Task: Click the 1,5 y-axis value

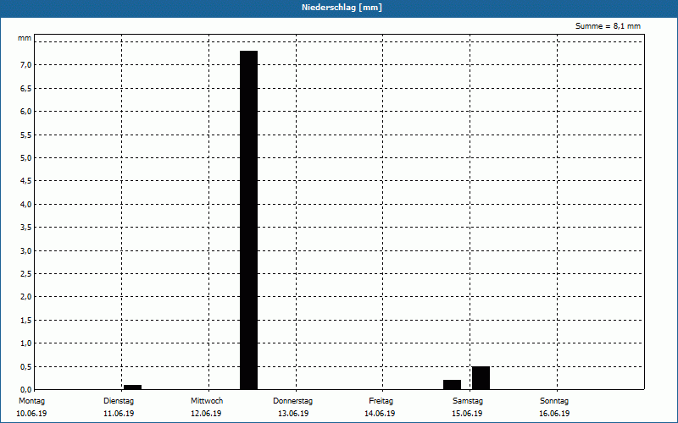Action: coord(26,321)
